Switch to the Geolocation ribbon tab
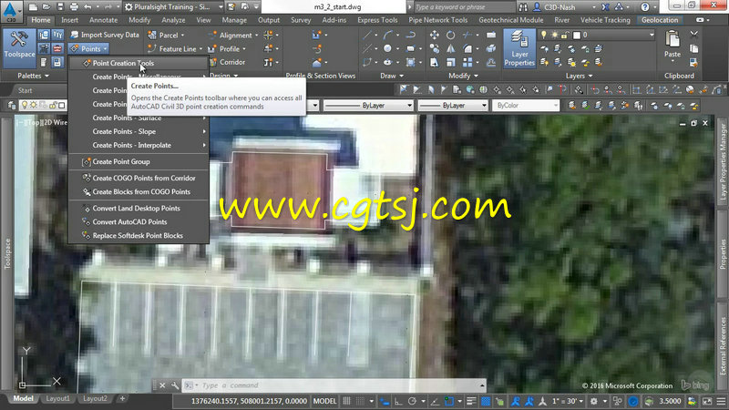 click(659, 20)
